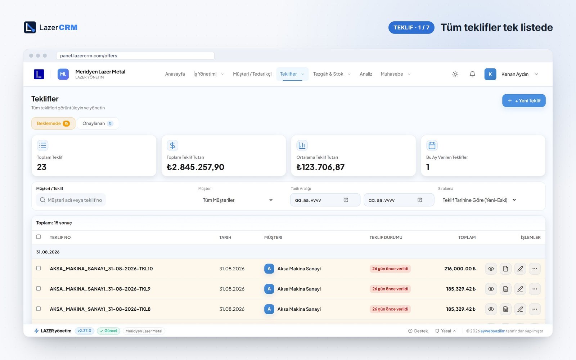The width and height of the screenshot is (576, 360).
Task: Open the Teklif Tarihine Göre sort dropdown
Action: (x=479, y=200)
